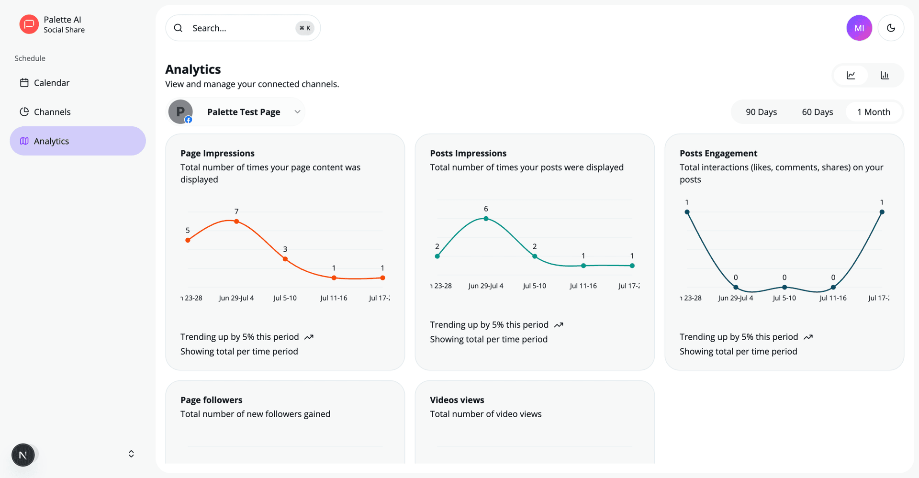Select the 1 Month period button
This screenshot has width=919, height=478.
click(x=874, y=111)
